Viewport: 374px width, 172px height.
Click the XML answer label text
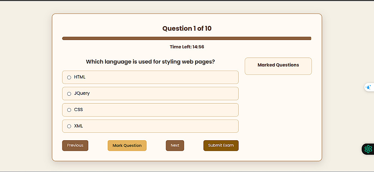[x=79, y=126]
